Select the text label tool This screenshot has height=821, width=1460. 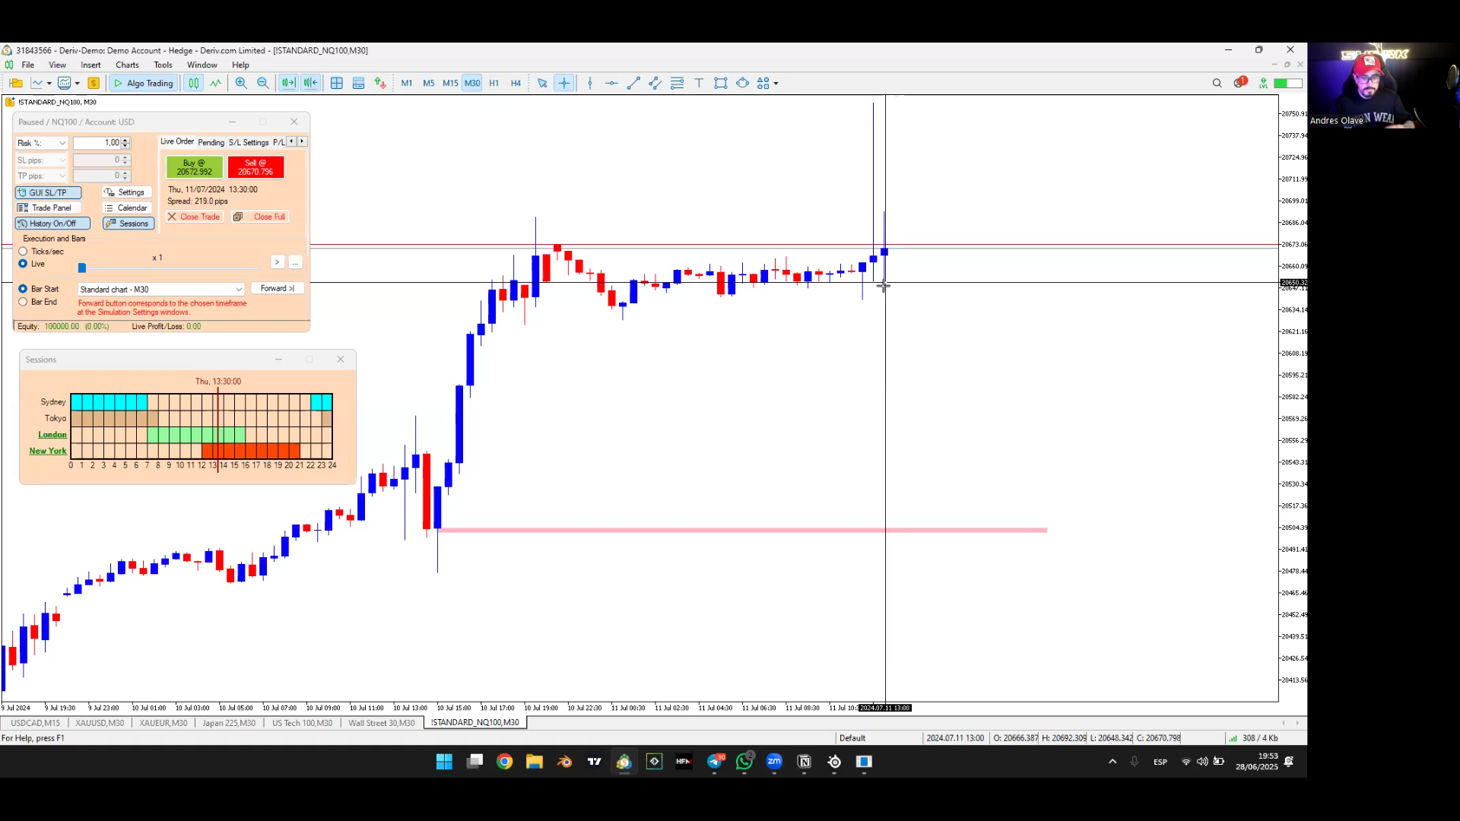point(699,84)
